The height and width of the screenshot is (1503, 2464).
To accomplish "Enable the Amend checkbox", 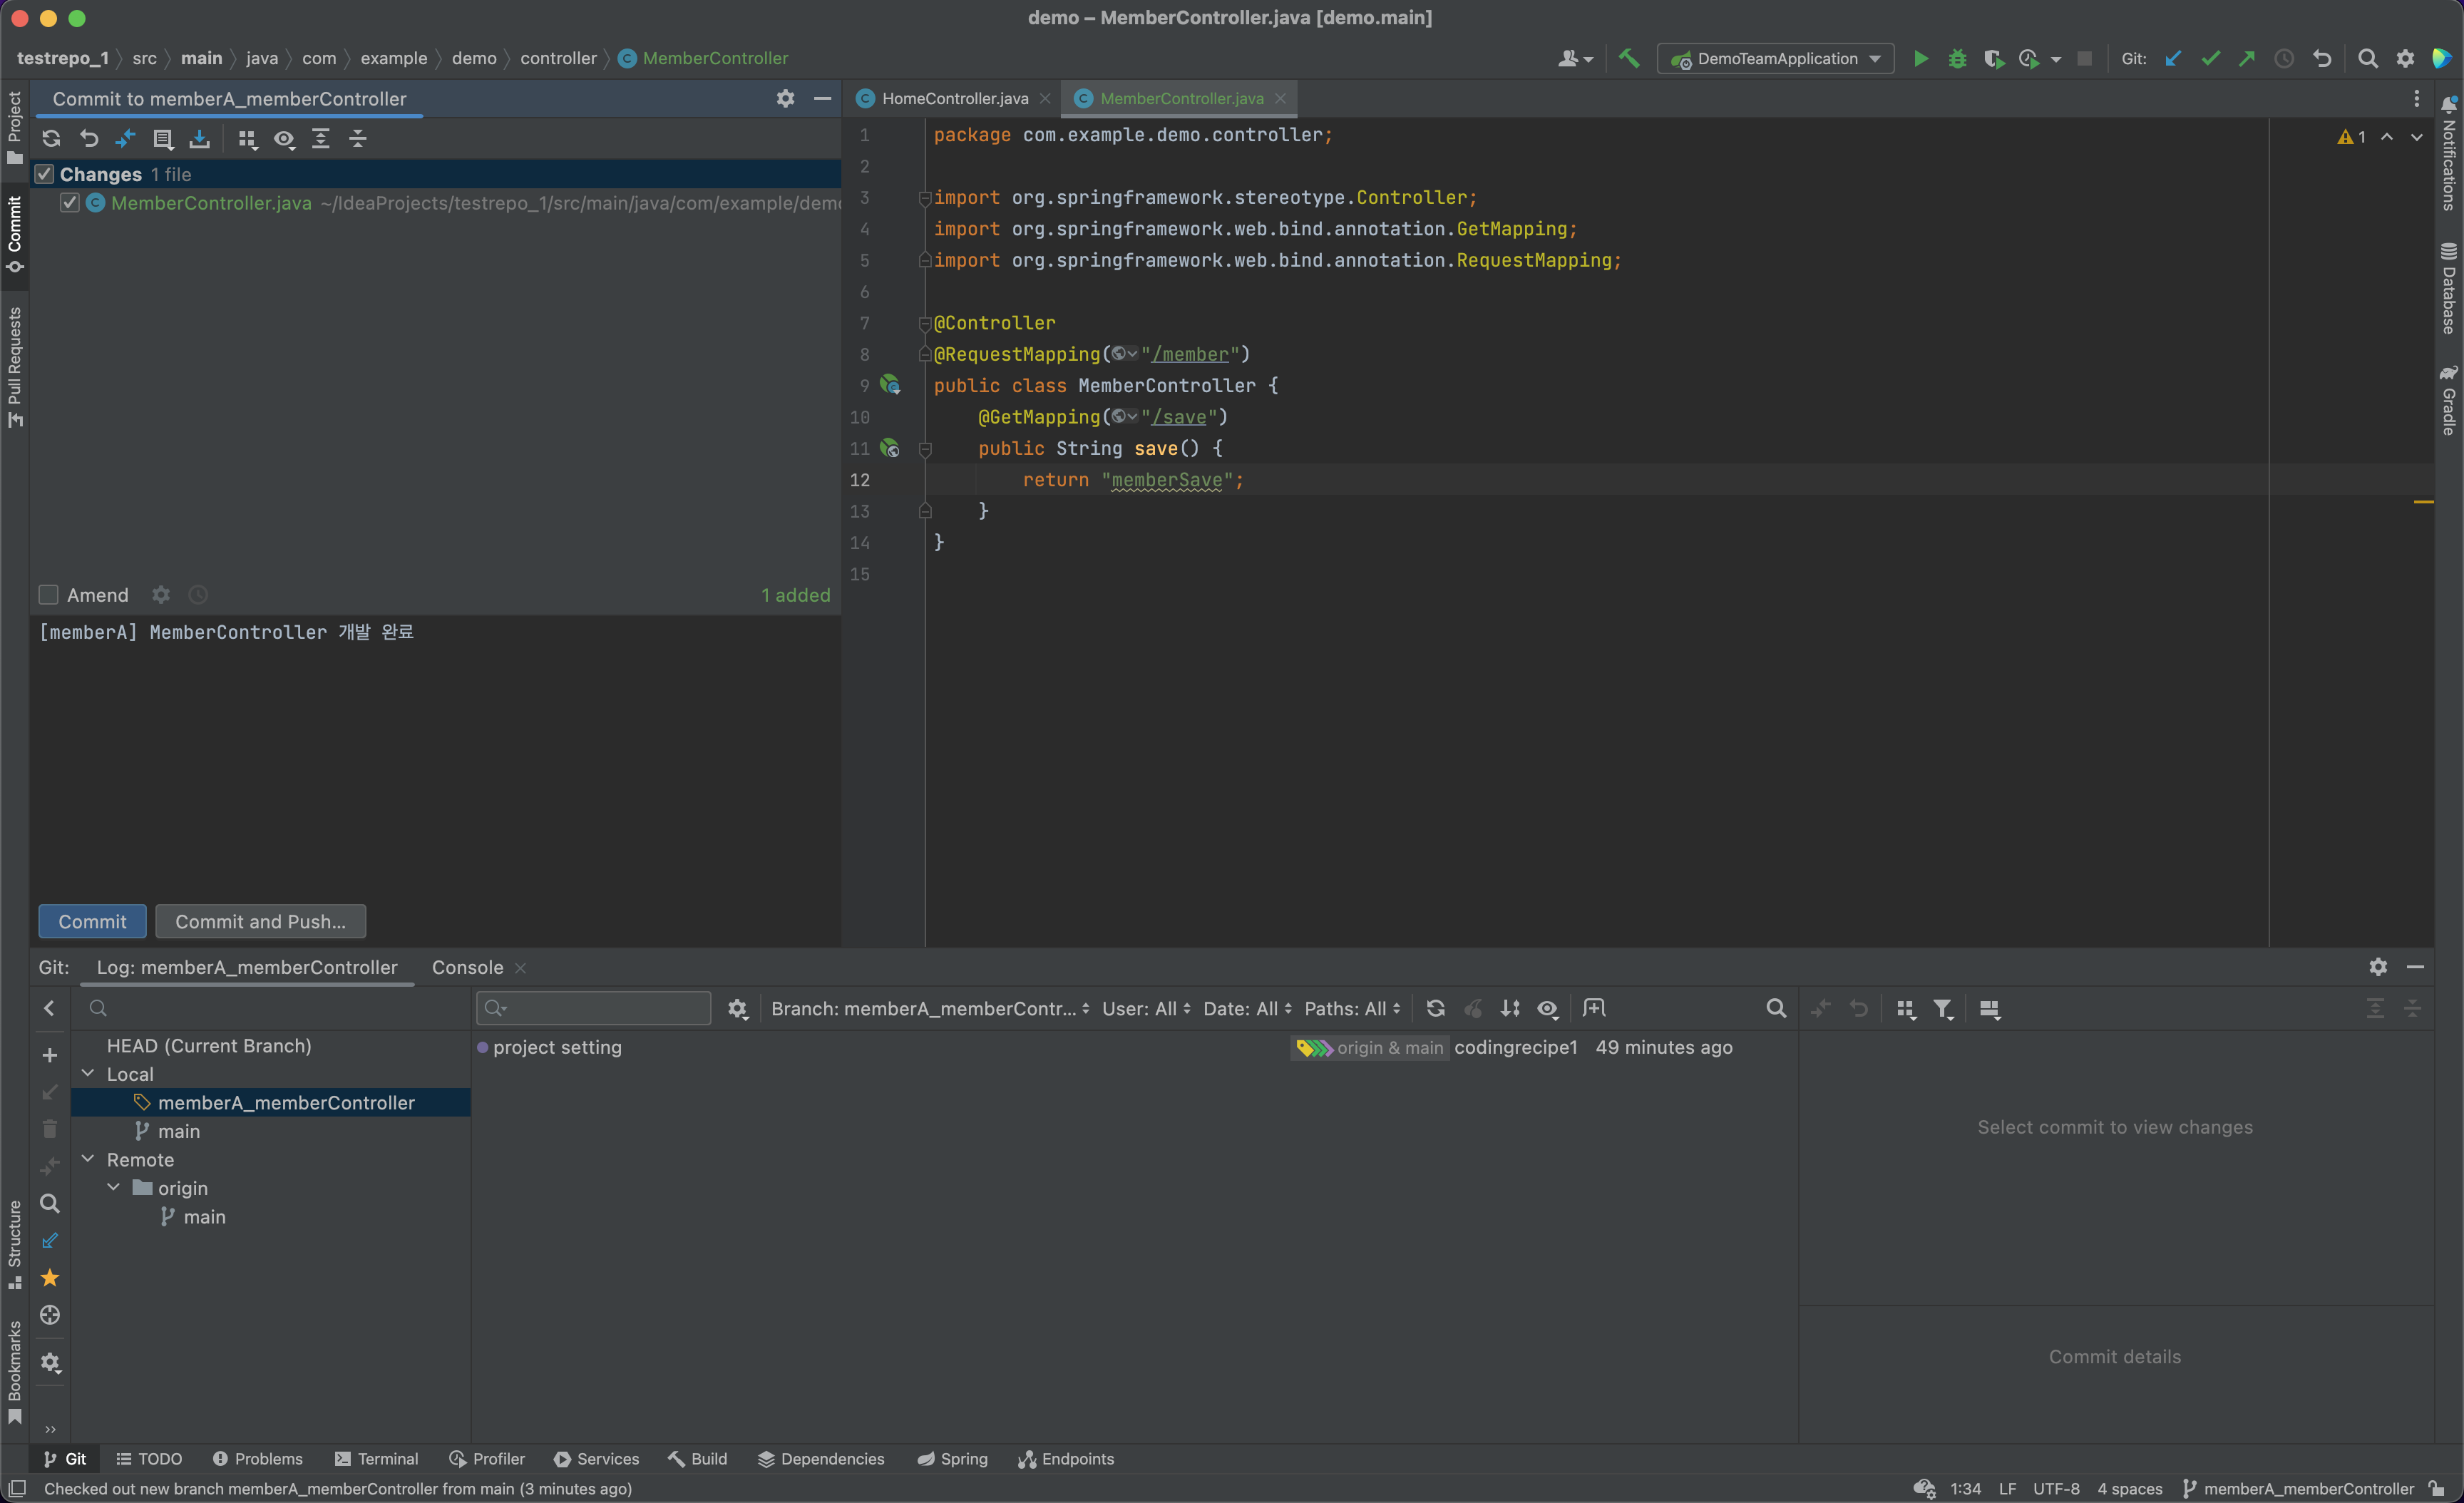I will click(48, 595).
